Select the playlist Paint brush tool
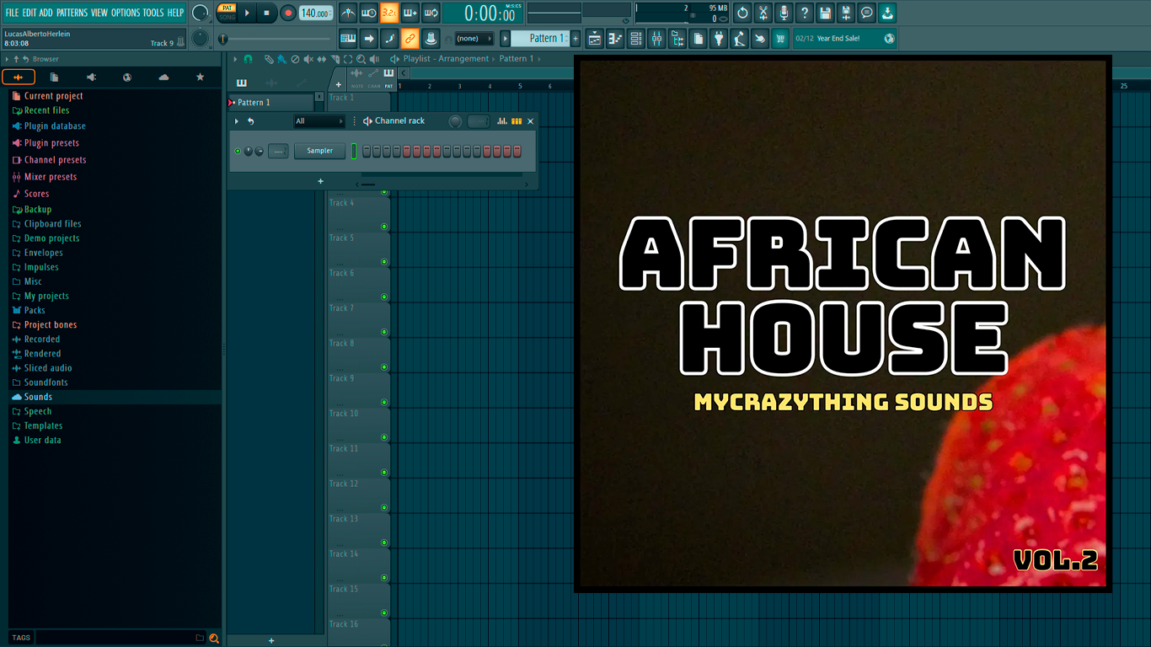 pyautogui.click(x=281, y=59)
